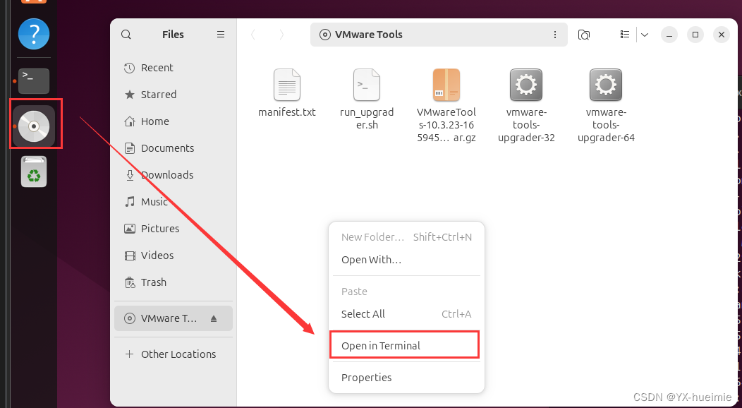Screen dimensions: 742x408
Task: Open the Trash bin in the dock
Action: click(x=34, y=172)
